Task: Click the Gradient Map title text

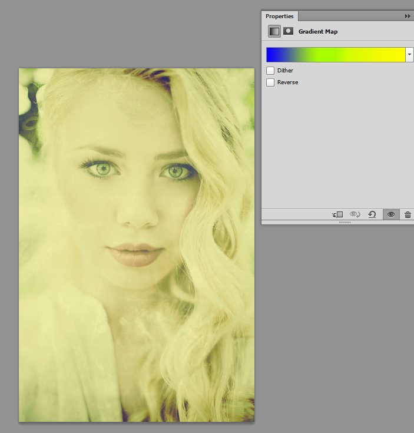Action: pyautogui.click(x=318, y=32)
